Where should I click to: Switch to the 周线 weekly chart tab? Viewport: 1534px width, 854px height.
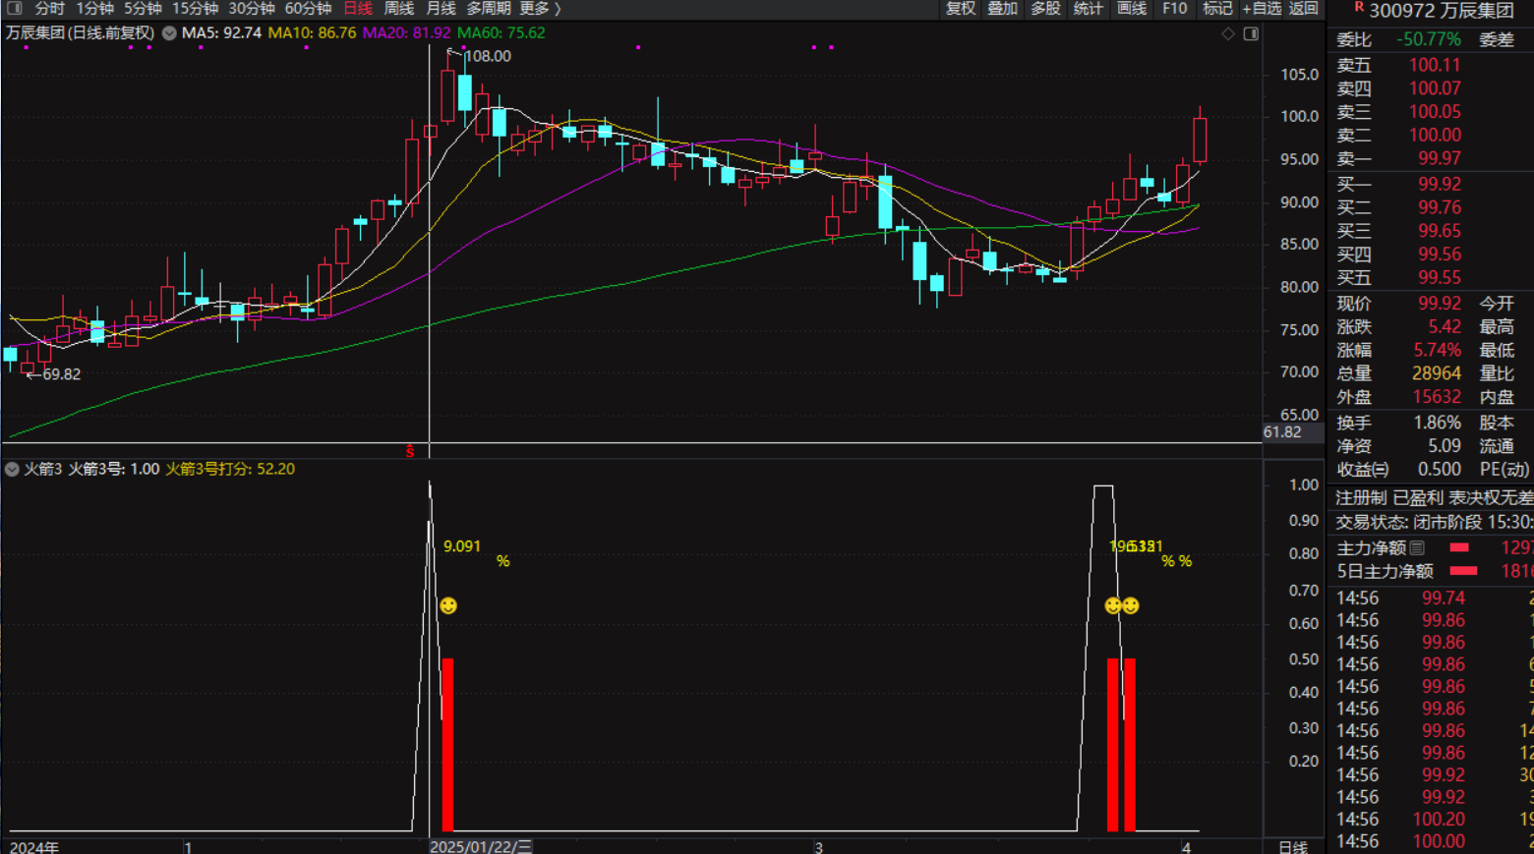click(x=398, y=9)
